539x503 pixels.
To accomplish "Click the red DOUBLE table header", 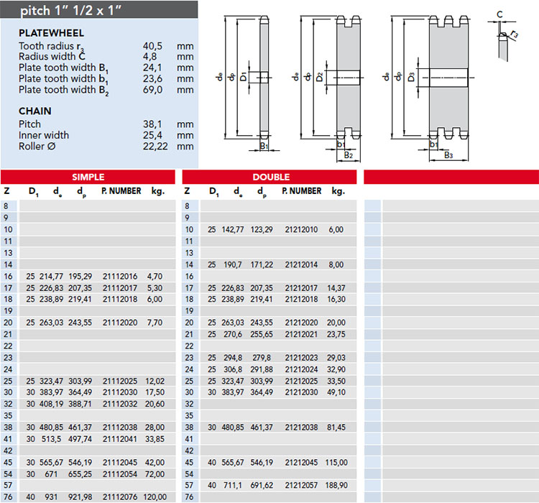I will pyautogui.click(x=269, y=177).
